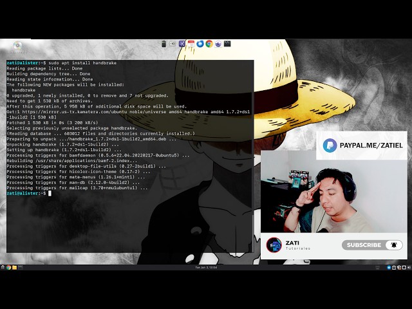Click the 'Processing triggers for bamfdaemon' line
Viewport: 412px width, 309px height.
pyautogui.click(x=98, y=155)
